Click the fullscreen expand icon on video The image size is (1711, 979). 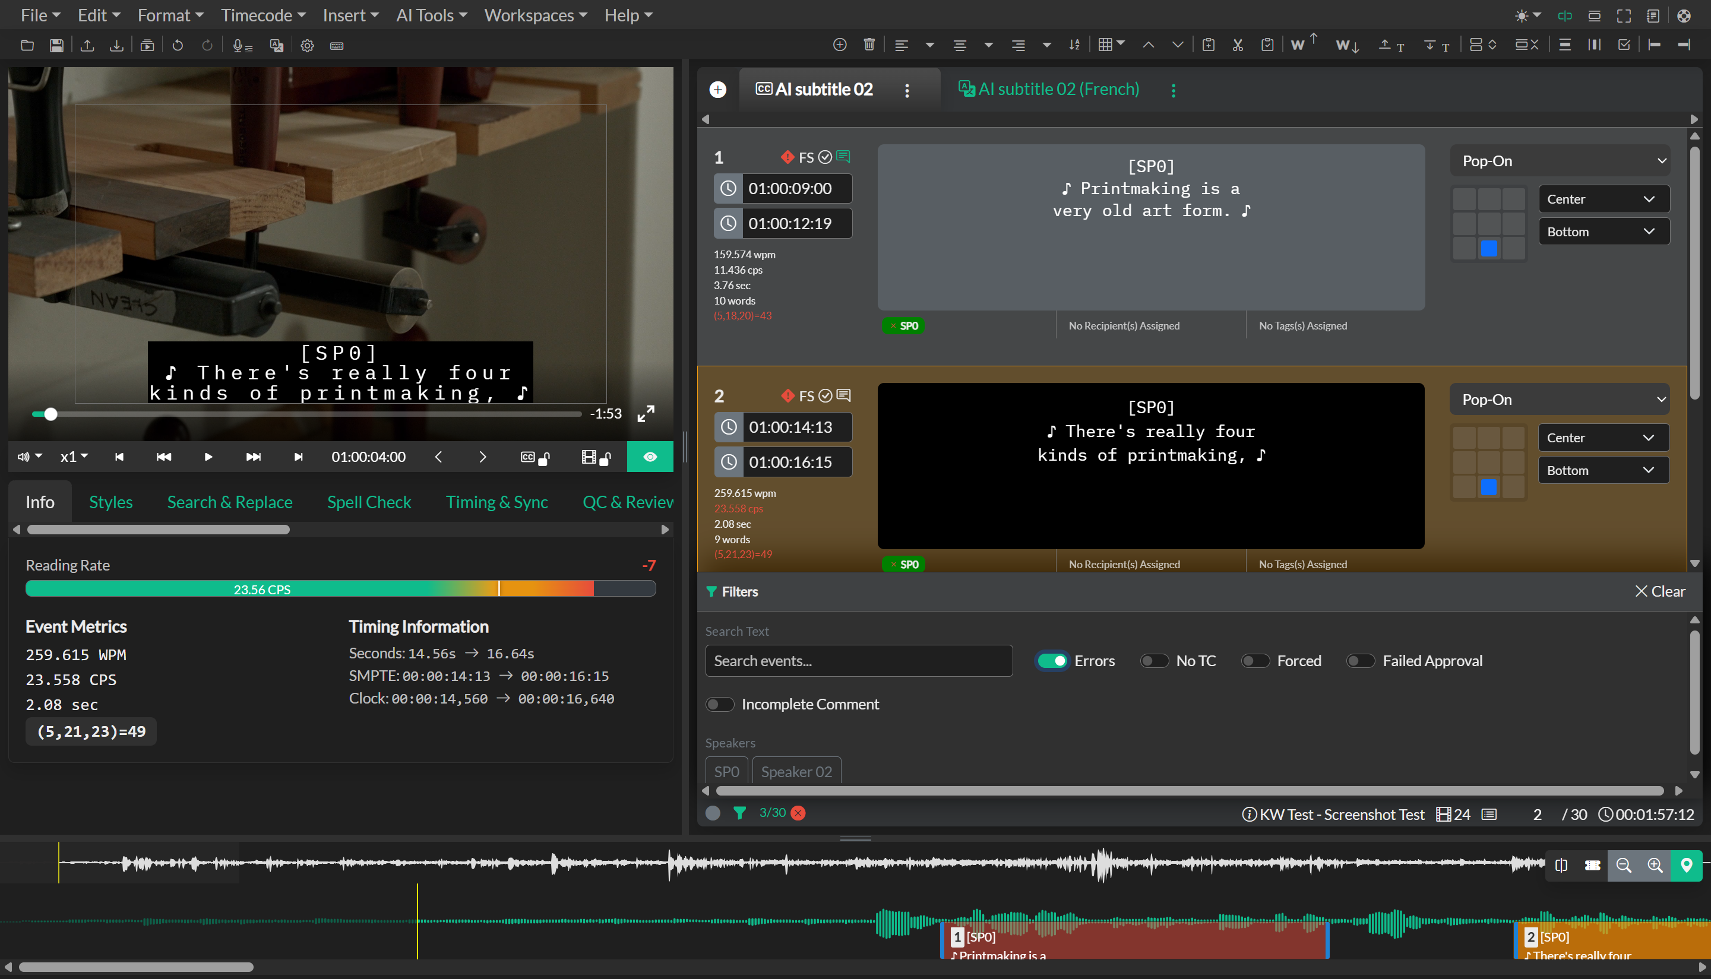tap(646, 414)
